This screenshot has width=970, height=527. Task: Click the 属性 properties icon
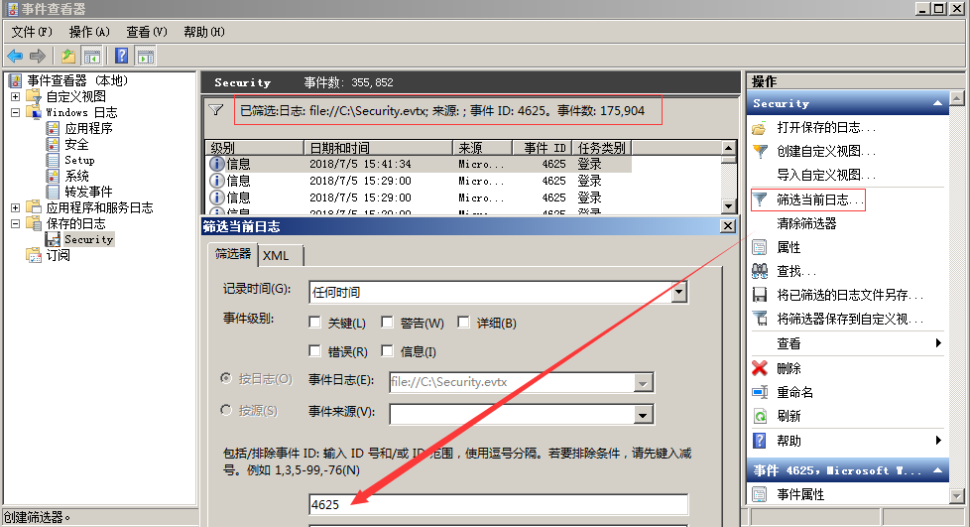click(x=760, y=247)
